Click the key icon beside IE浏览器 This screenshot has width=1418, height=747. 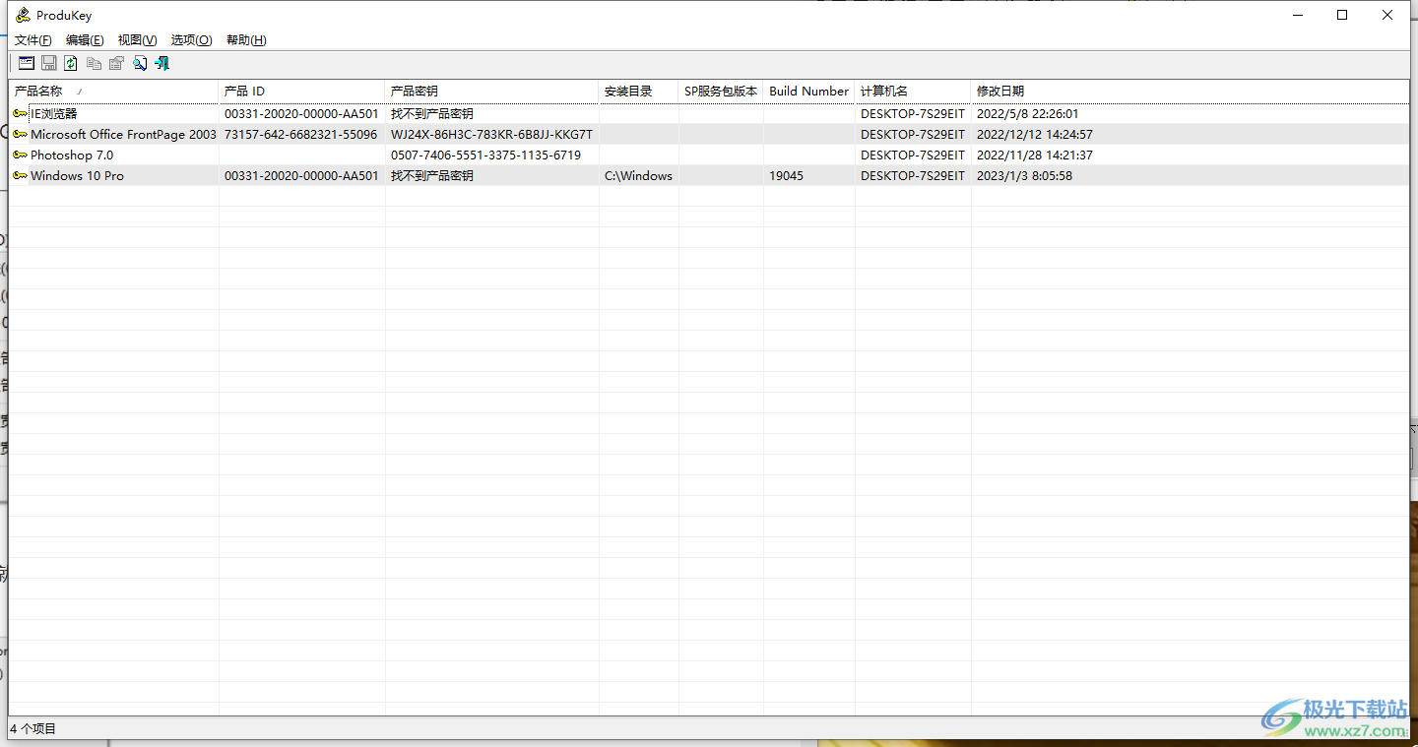click(20, 113)
